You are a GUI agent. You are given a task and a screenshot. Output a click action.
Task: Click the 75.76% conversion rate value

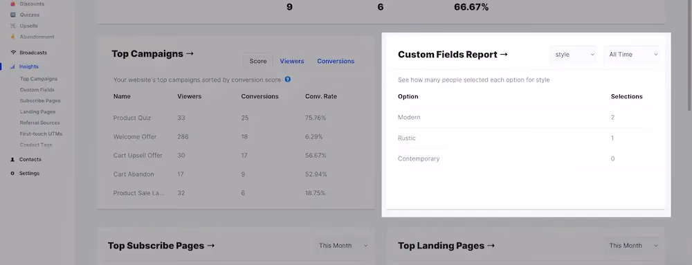pyautogui.click(x=316, y=118)
